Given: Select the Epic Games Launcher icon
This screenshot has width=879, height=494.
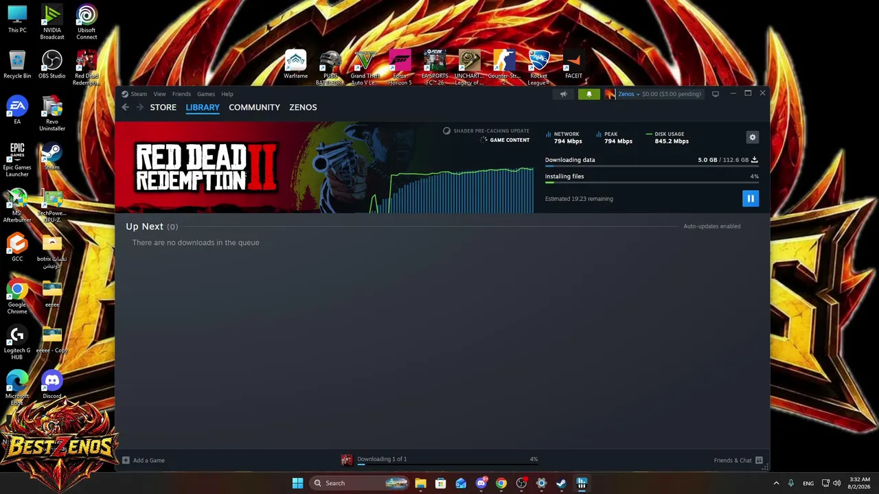Looking at the screenshot, I should pyautogui.click(x=17, y=159).
